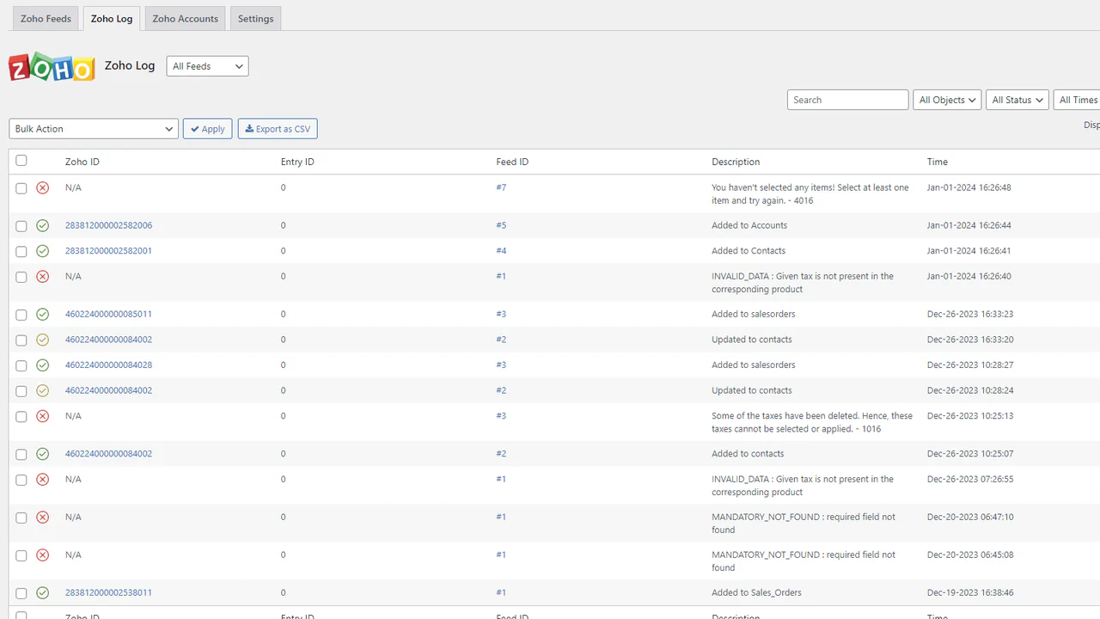Image resolution: width=1100 pixels, height=619 pixels.
Task: Open the All Feeds dropdown
Action: click(x=207, y=66)
